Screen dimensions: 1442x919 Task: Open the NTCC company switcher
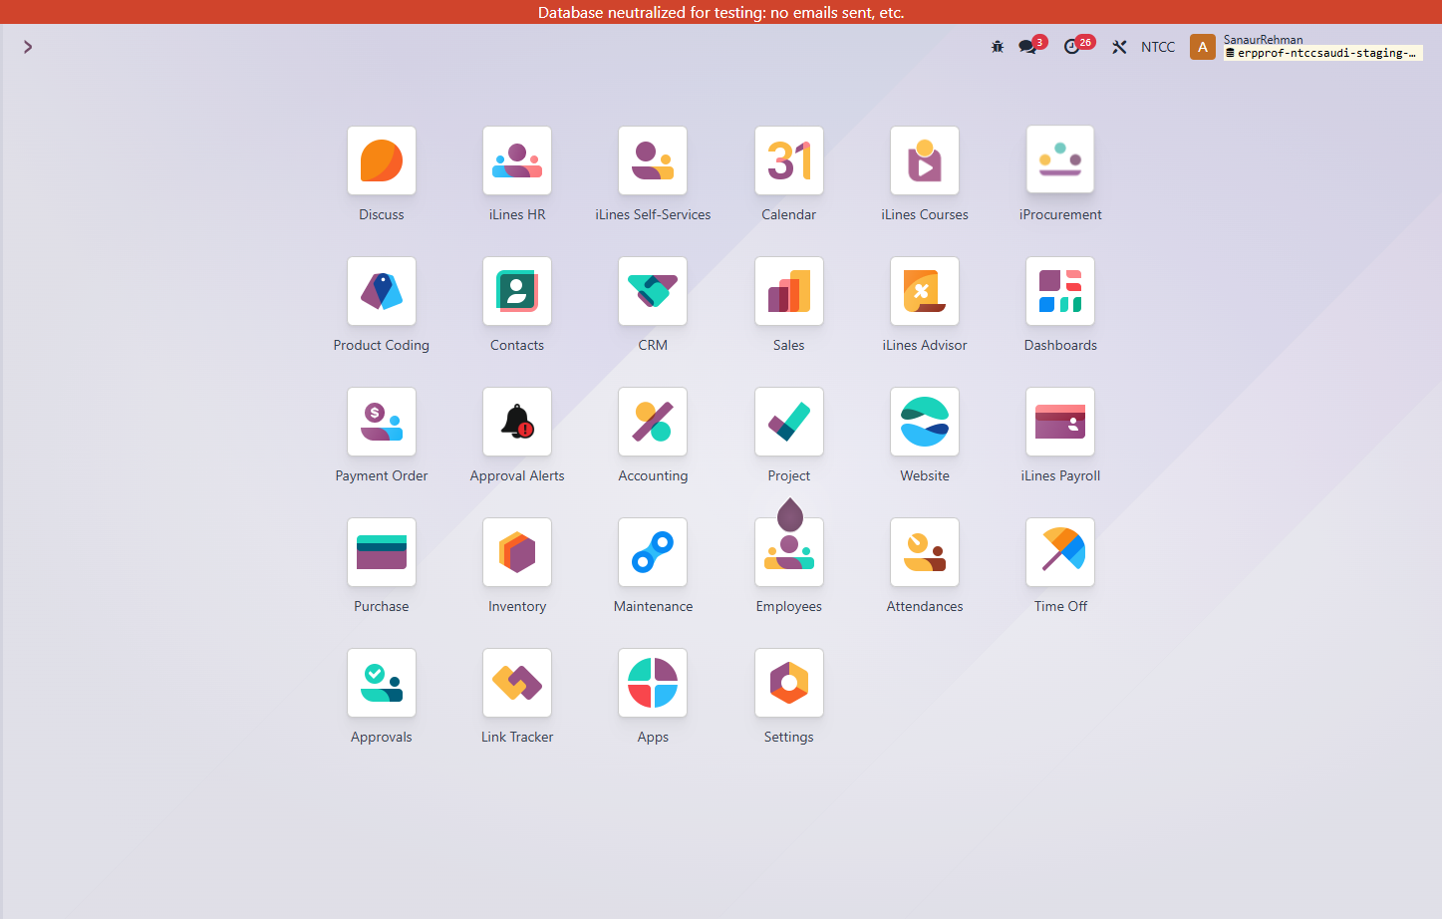click(x=1158, y=47)
